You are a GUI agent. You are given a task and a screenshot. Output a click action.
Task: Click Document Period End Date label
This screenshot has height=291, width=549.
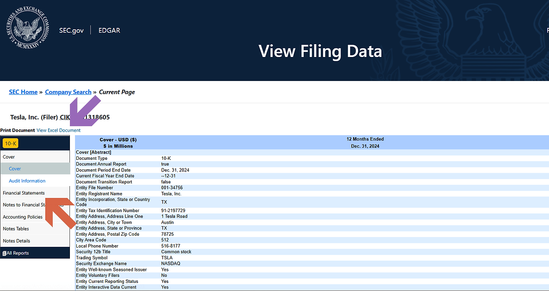(103, 170)
